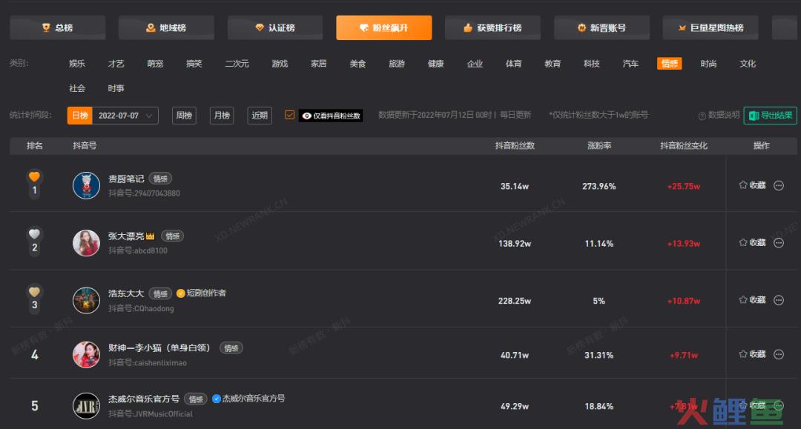Open more options for 财神一李小猫 row
Image resolution: width=801 pixels, height=429 pixels.
[779, 354]
